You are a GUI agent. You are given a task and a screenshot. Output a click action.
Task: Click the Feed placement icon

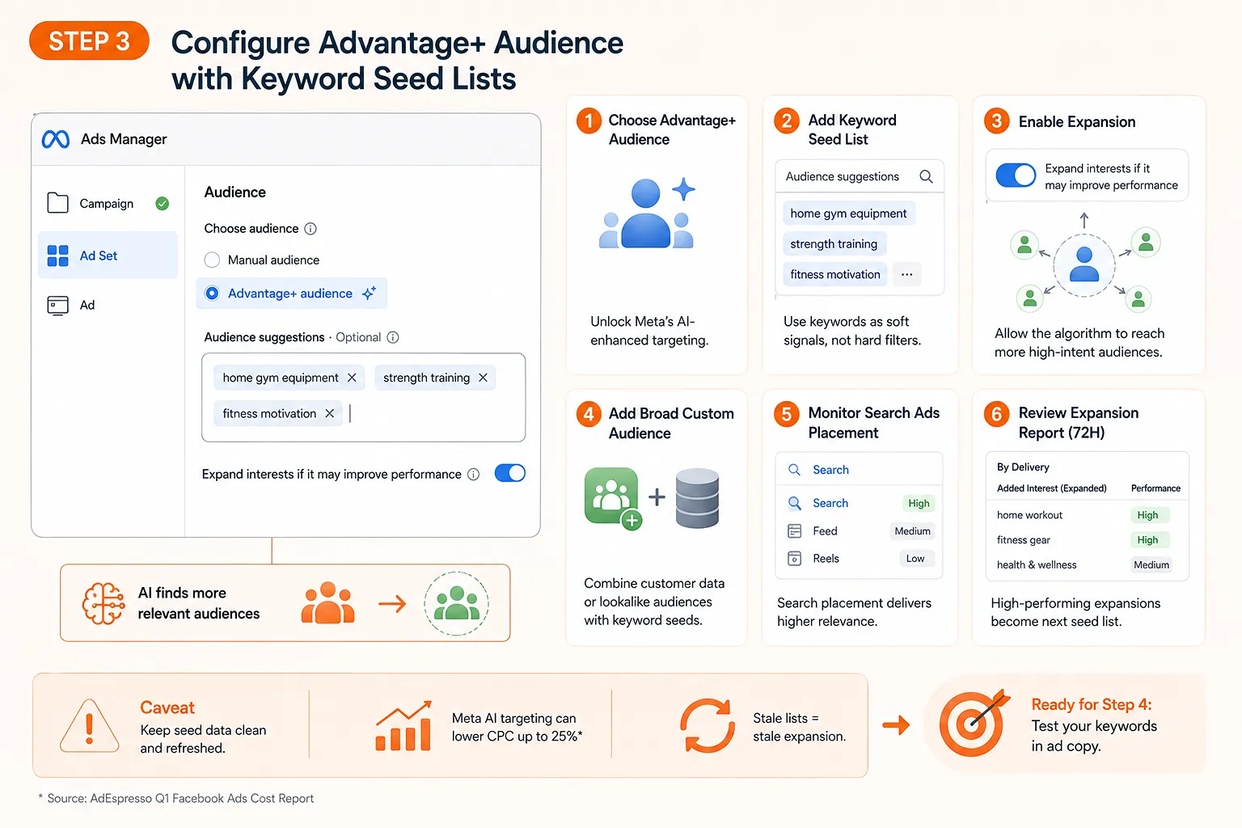[795, 531]
